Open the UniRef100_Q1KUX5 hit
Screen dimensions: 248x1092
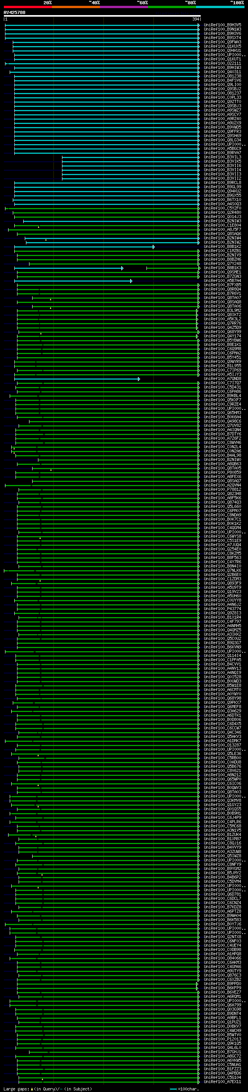coord(222,46)
